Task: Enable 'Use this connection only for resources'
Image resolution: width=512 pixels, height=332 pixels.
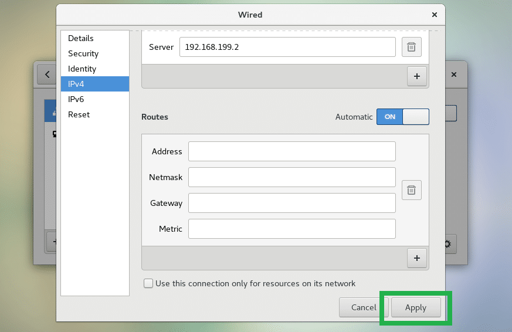Action: pyautogui.click(x=148, y=284)
